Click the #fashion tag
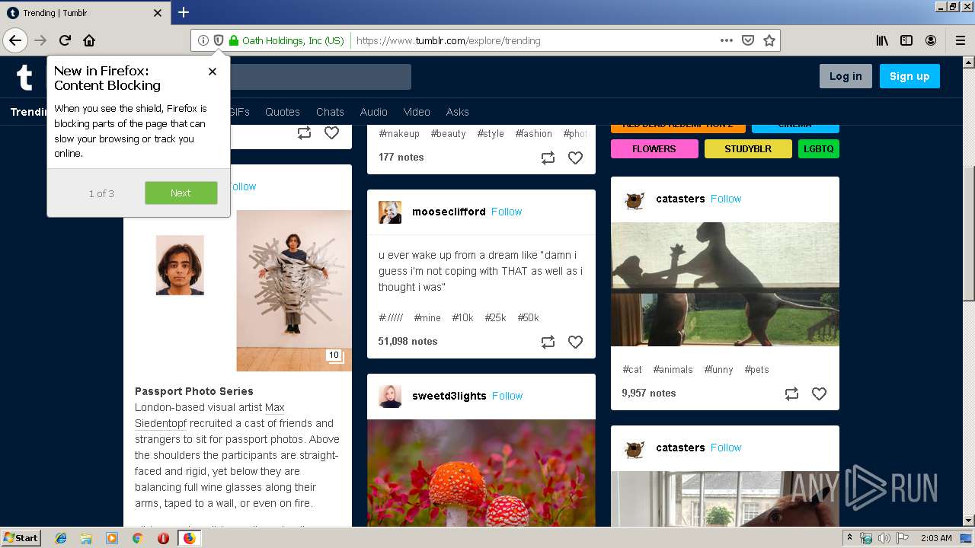The width and height of the screenshot is (975, 548). tap(533, 133)
